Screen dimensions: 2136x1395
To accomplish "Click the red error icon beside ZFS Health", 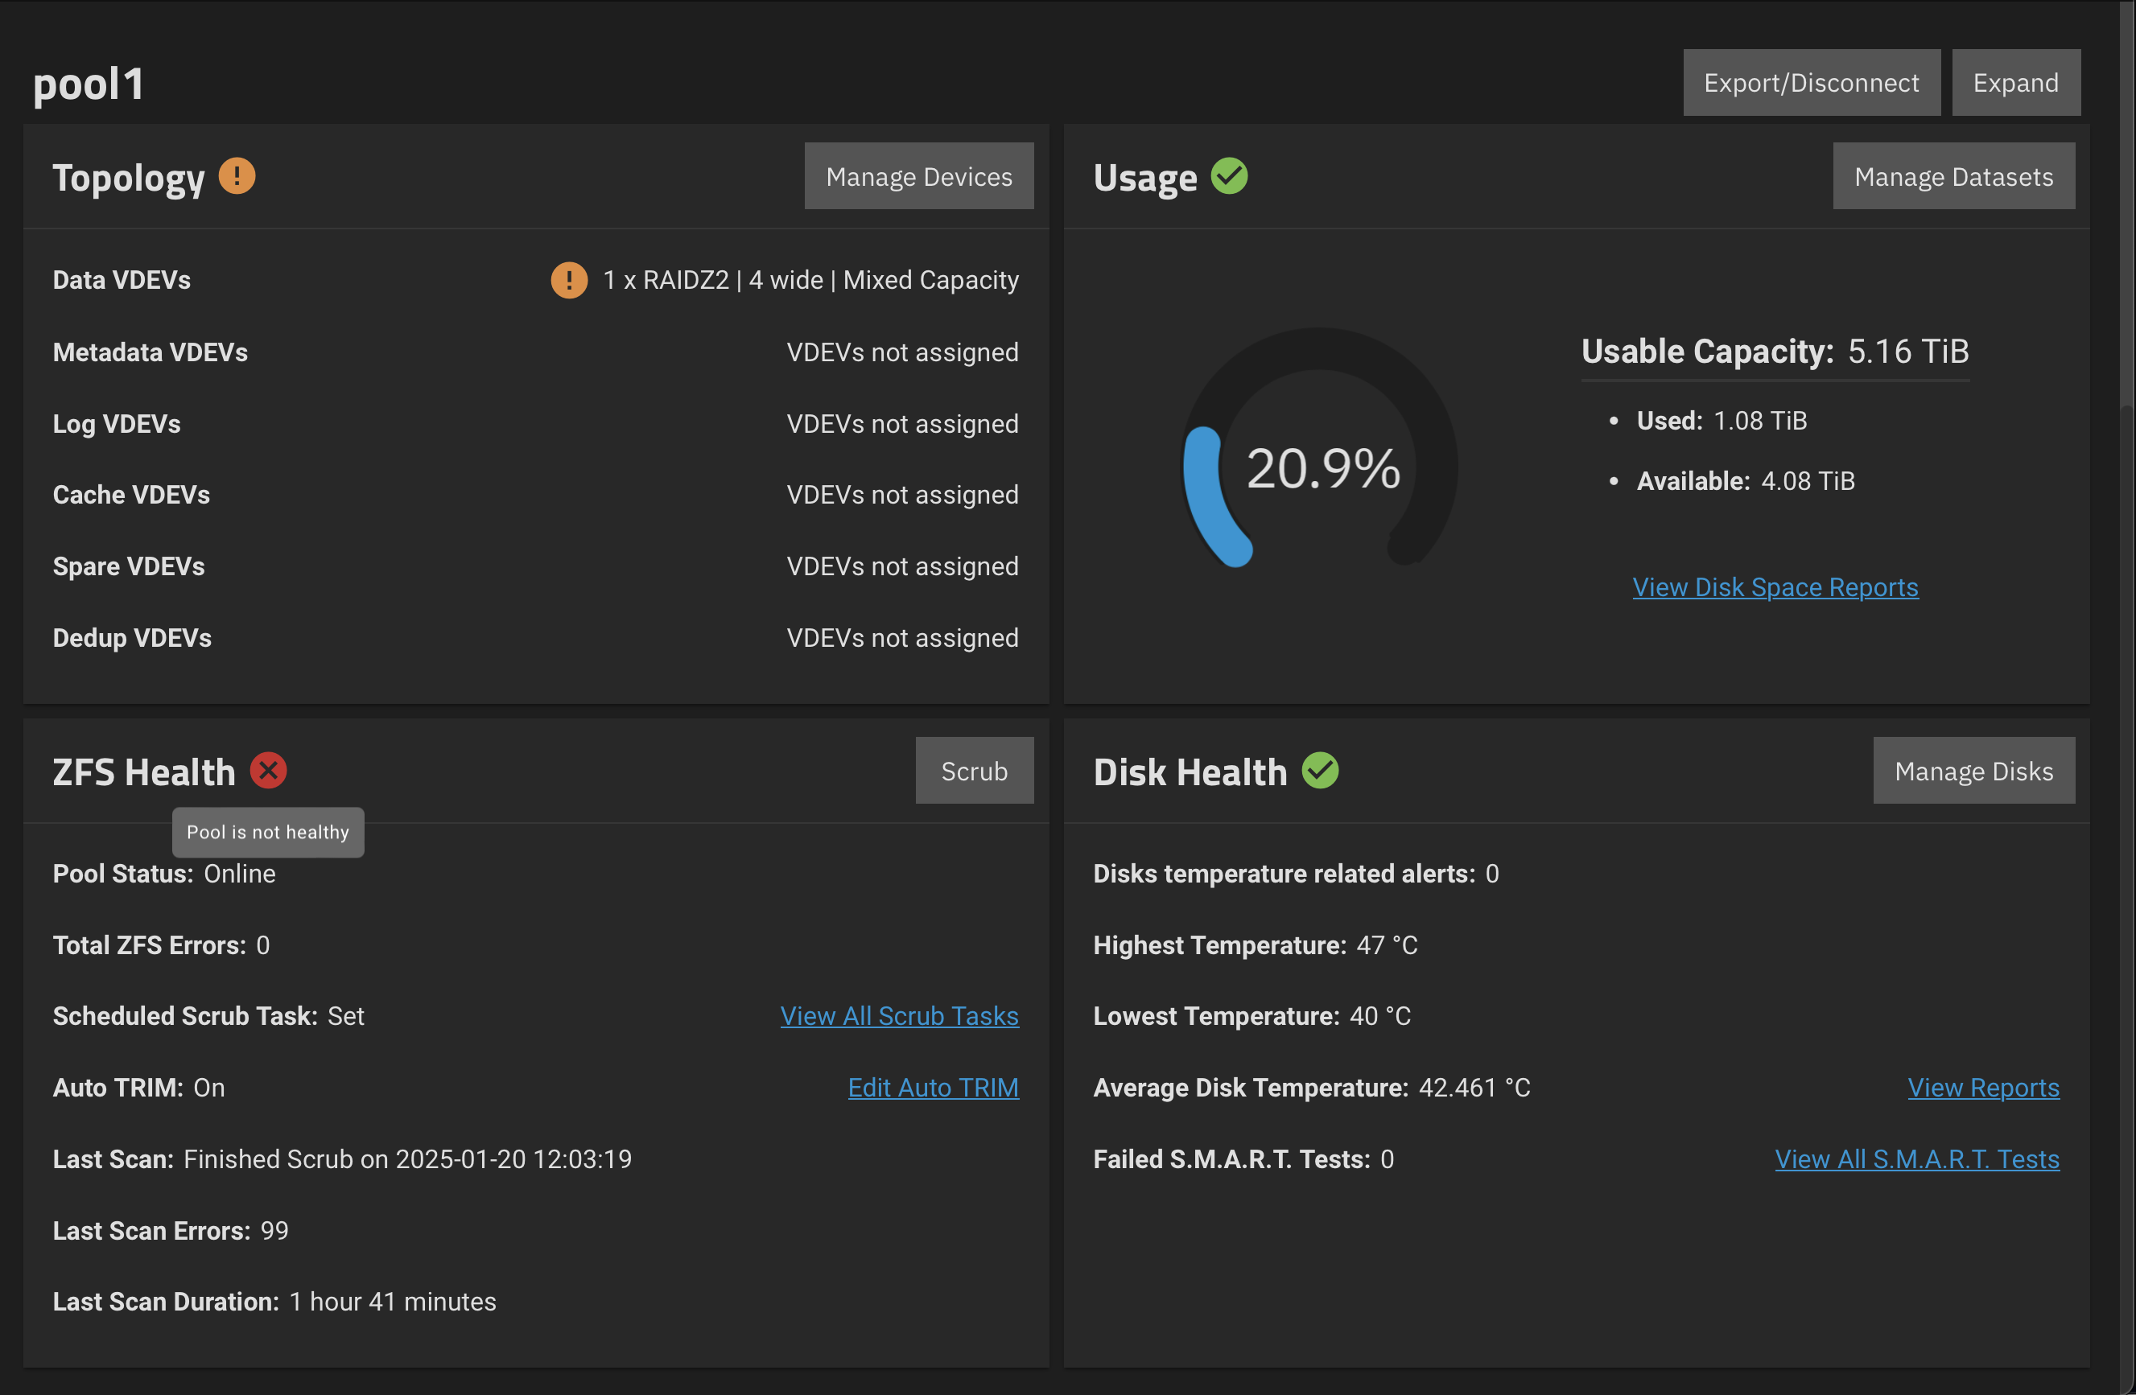I will click(x=267, y=771).
